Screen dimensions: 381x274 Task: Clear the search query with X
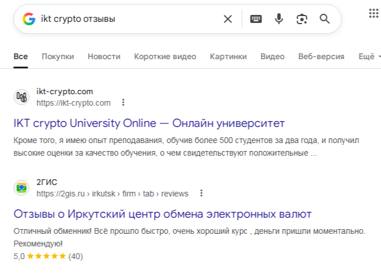[228, 19]
